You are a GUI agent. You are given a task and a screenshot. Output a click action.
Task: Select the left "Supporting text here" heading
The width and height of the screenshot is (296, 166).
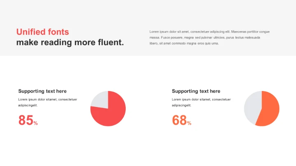tap(42, 91)
